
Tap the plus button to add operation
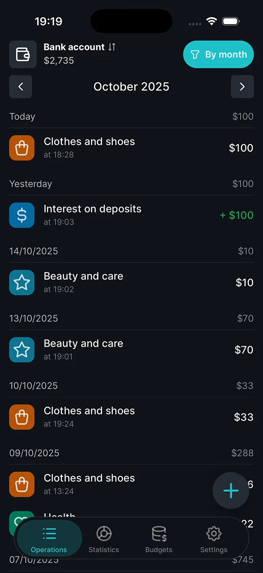click(231, 491)
